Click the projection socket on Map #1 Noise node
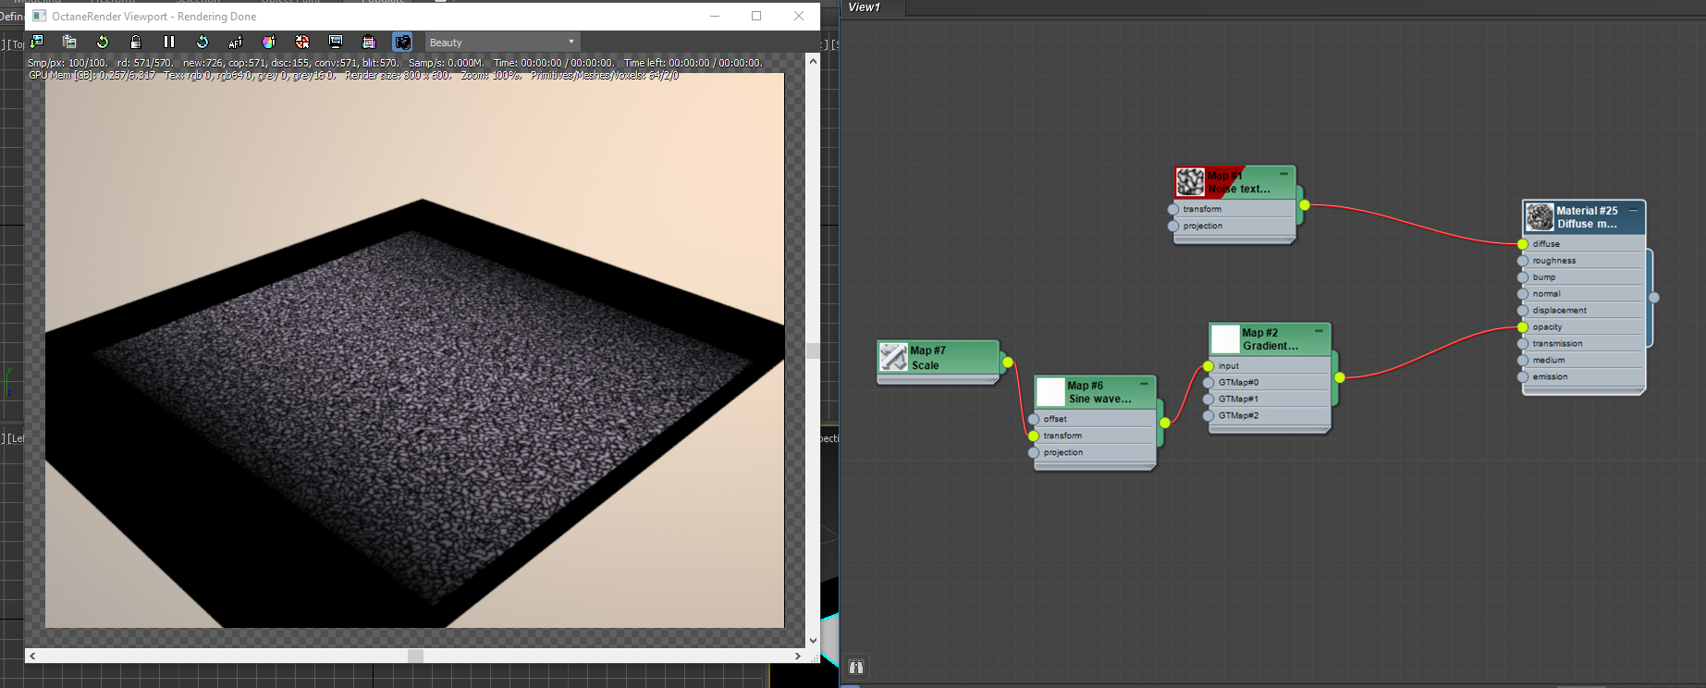The height and width of the screenshot is (688, 1706). click(1173, 226)
